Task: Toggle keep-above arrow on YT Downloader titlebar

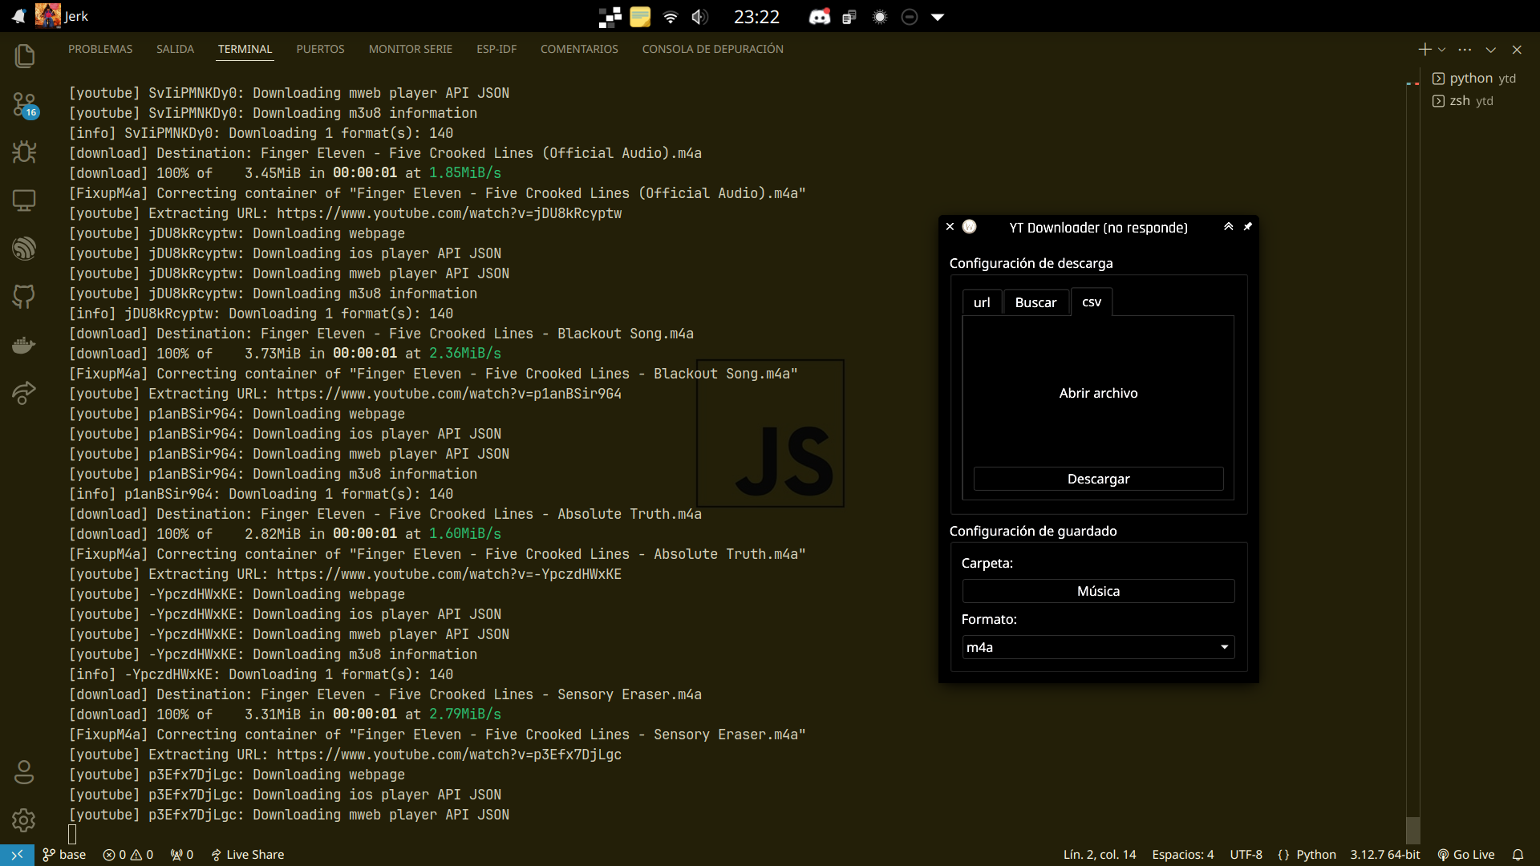Action: click(1228, 227)
